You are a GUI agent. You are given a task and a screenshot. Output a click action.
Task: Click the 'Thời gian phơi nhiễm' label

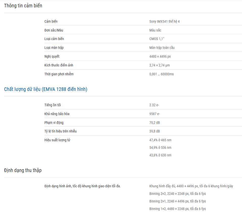(59, 74)
